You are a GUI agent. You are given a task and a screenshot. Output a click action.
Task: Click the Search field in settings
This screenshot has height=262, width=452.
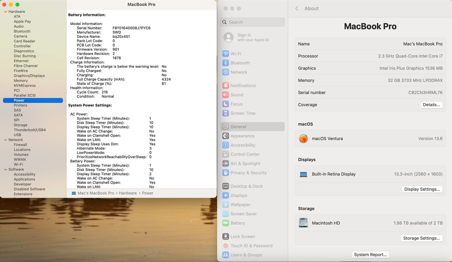pos(253,22)
